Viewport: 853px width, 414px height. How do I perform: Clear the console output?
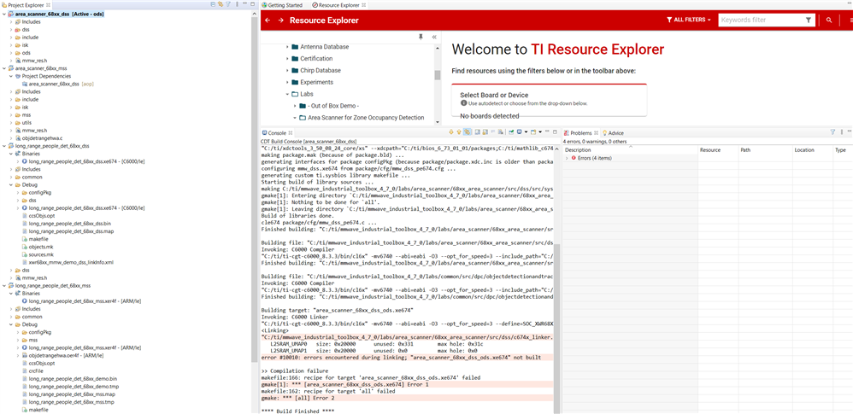click(501, 132)
